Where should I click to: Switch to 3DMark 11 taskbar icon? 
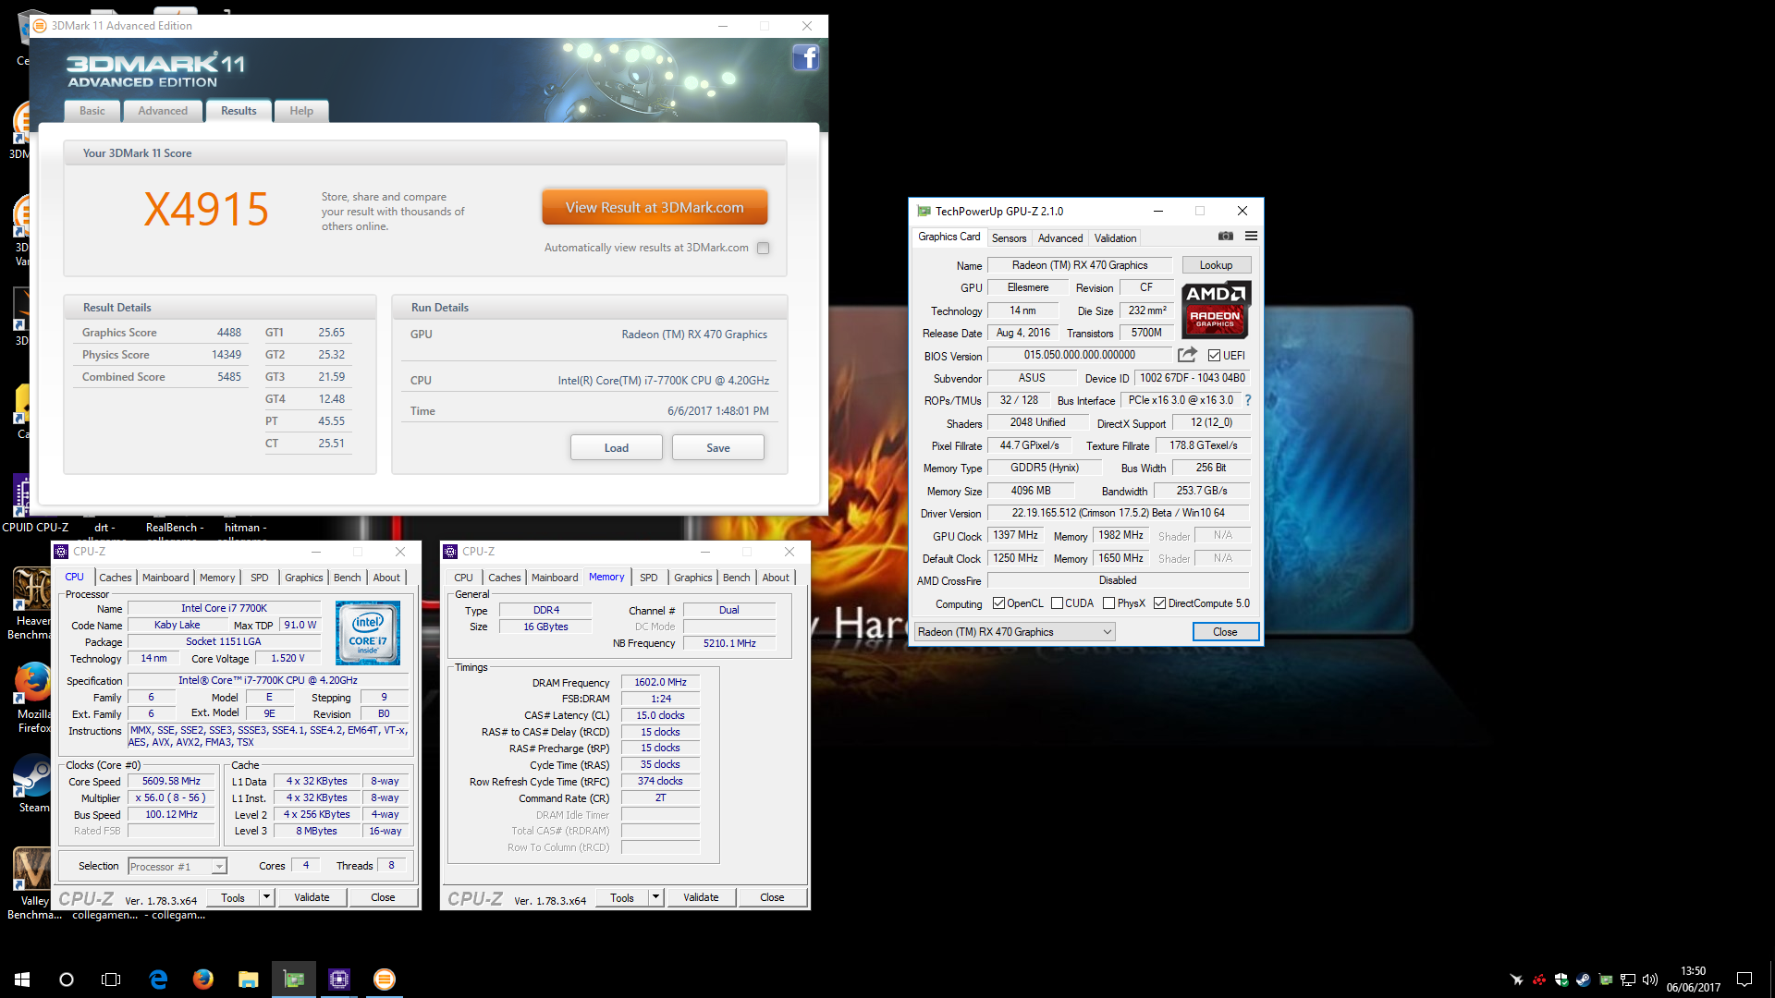385,980
